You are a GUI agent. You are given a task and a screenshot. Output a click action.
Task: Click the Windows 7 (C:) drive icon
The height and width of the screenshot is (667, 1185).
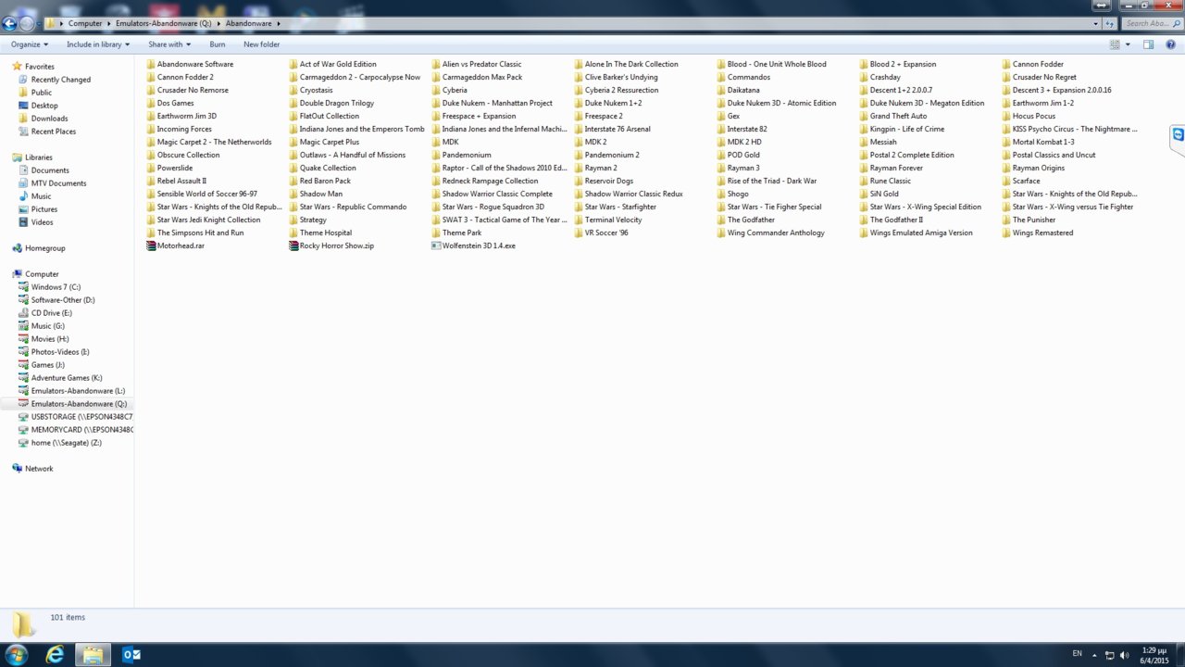pos(23,287)
